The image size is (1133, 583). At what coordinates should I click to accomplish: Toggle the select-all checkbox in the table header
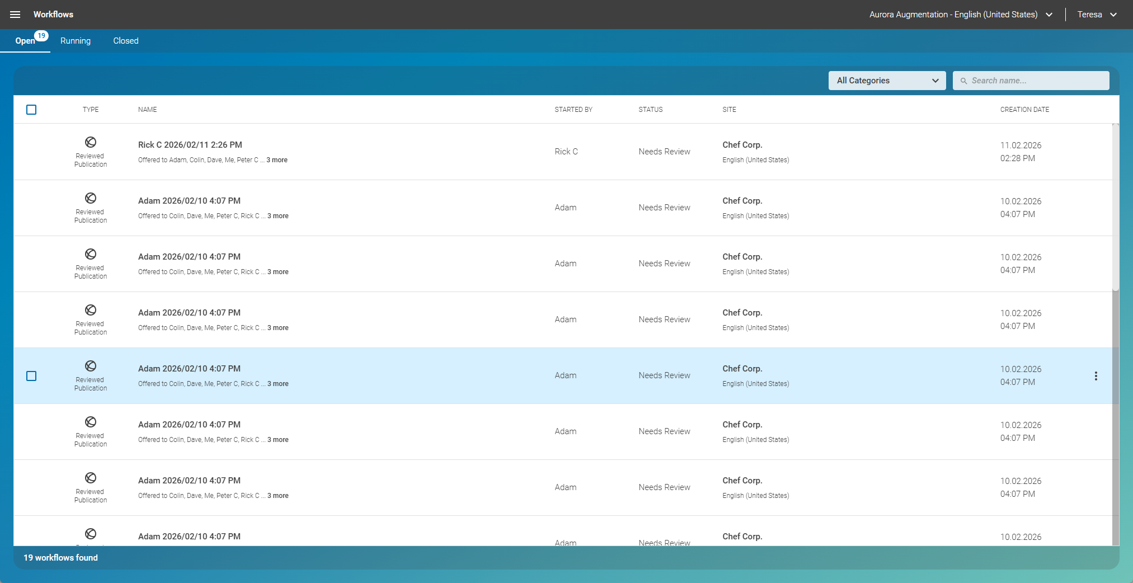coord(31,110)
